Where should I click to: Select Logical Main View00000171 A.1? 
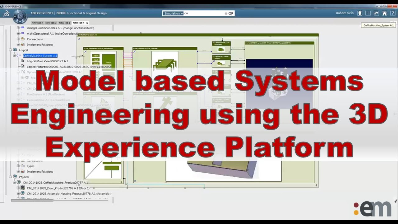[x=47, y=61]
